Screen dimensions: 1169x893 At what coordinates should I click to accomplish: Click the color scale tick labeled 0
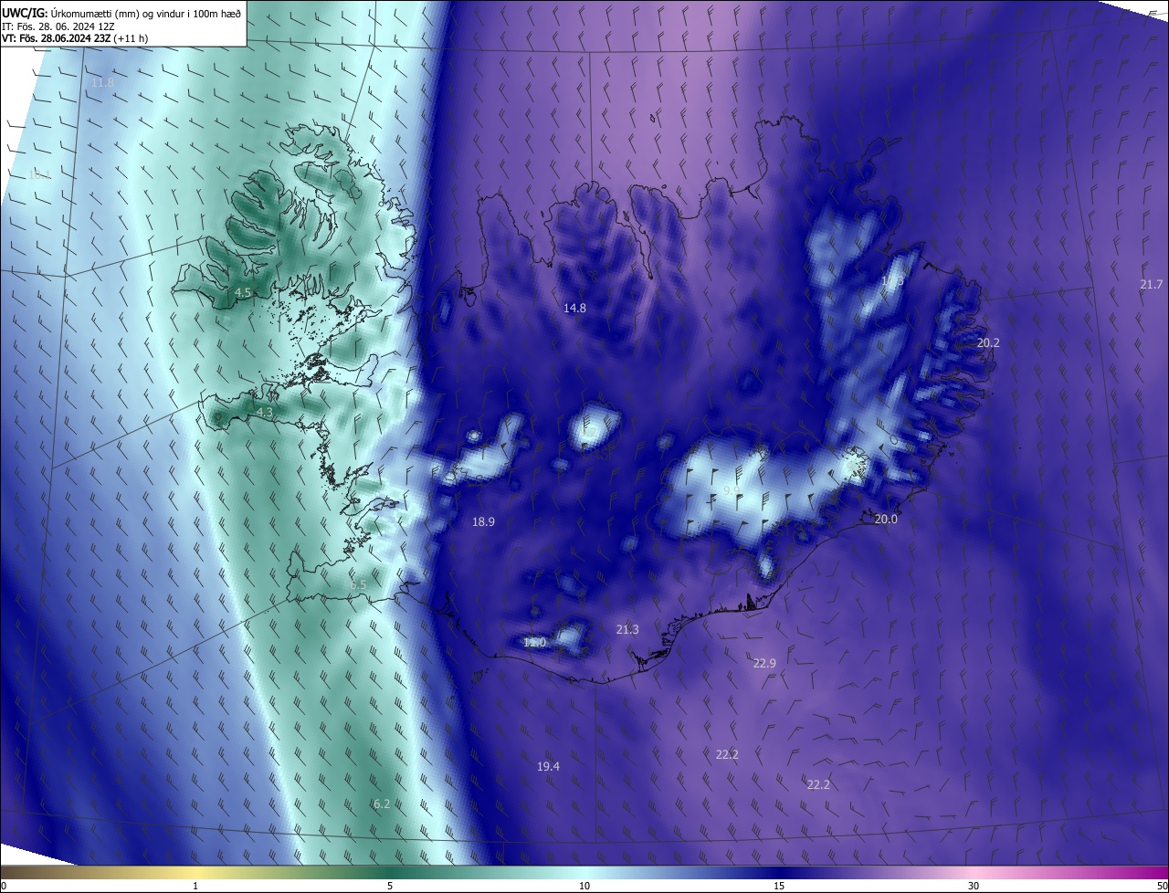(x=3, y=887)
